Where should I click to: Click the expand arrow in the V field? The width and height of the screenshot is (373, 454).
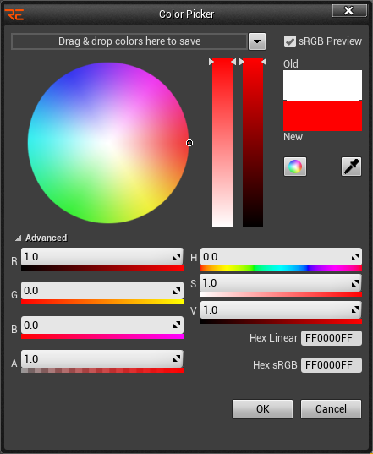coord(355,310)
